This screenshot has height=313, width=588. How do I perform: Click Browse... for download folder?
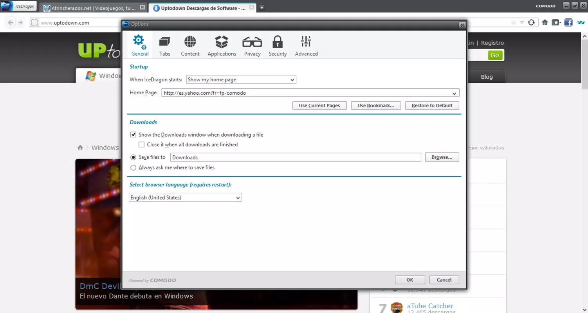[x=442, y=157]
